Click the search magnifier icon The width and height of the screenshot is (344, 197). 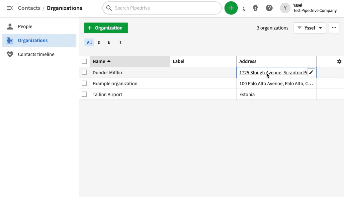tap(109, 8)
